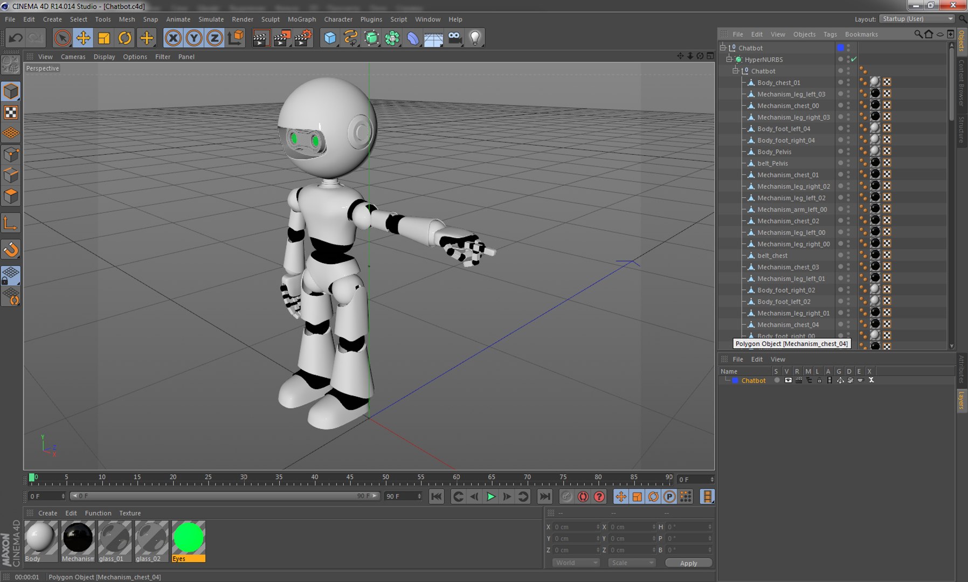Enable Make Editable mode icon
The height and width of the screenshot is (582, 968).
click(x=11, y=65)
